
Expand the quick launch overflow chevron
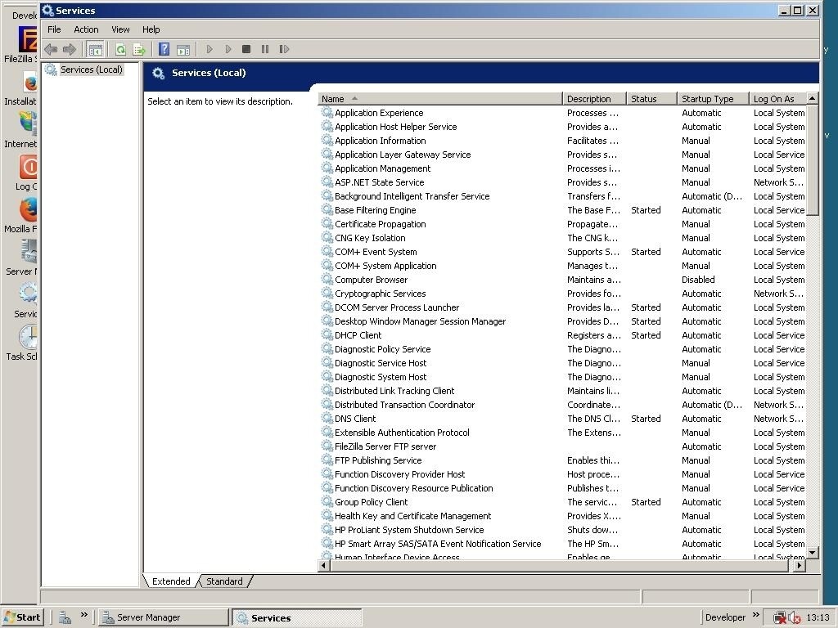tap(83, 617)
